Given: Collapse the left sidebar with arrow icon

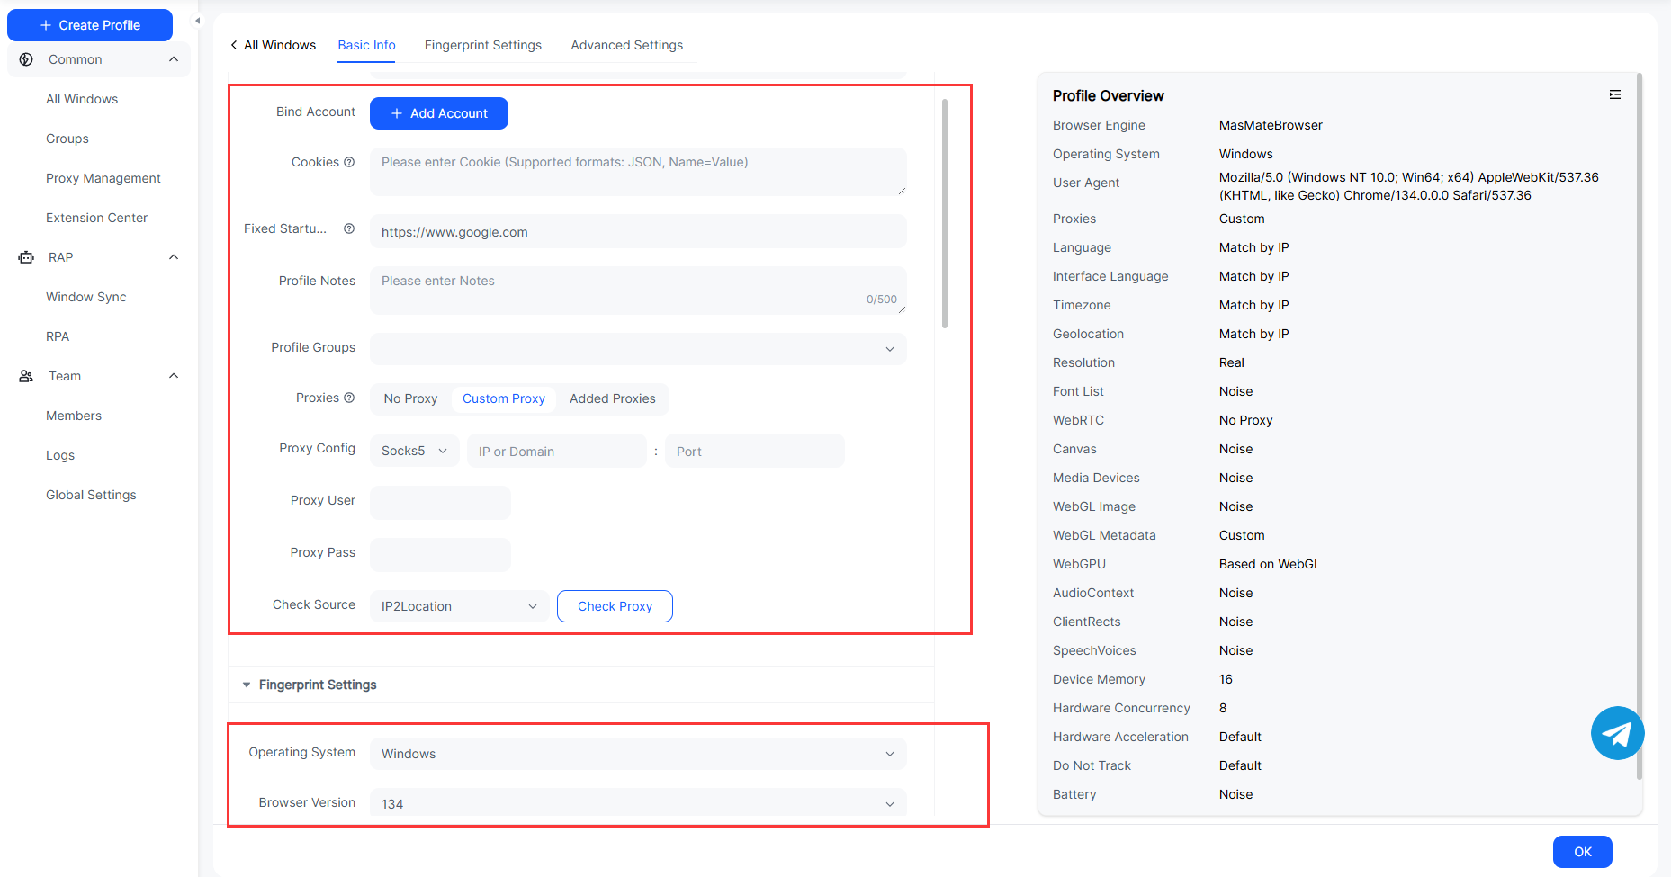Looking at the screenshot, I should pyautogui.click(x=198, y=21).
